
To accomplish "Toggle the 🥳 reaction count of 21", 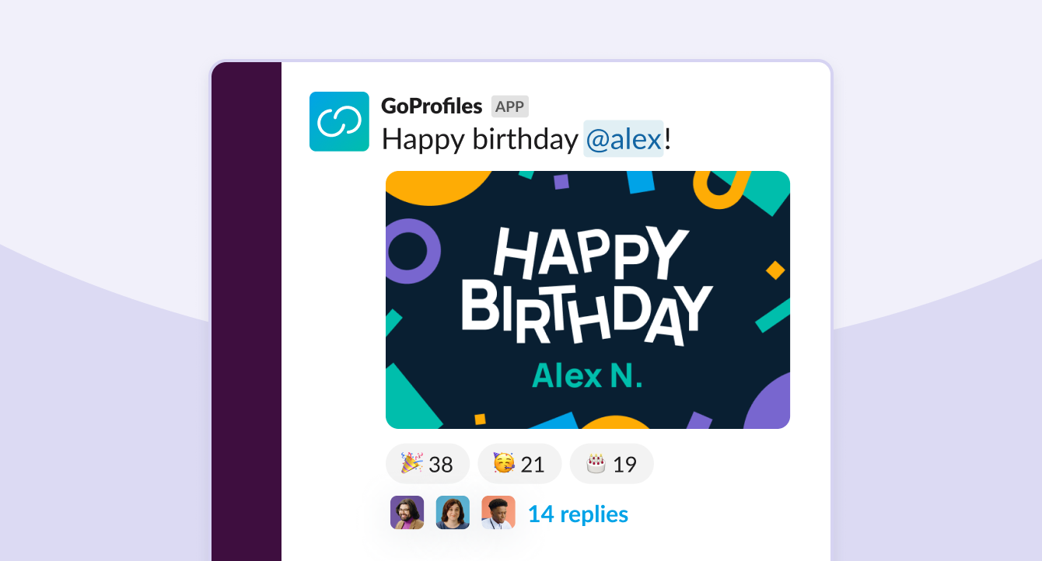I will coord(519,463).
